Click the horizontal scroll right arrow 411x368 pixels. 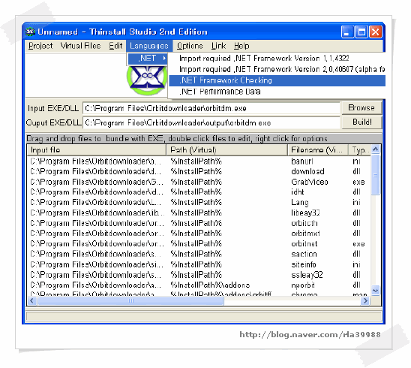[364, 301]
